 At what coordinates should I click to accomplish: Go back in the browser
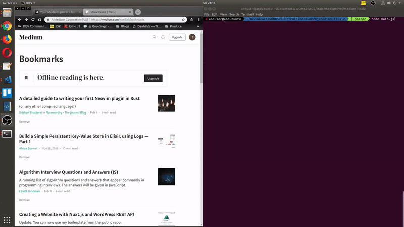tap(20, 19)
